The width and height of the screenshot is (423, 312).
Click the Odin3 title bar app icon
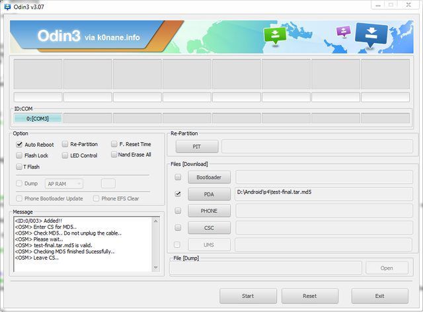click(6, 5)
